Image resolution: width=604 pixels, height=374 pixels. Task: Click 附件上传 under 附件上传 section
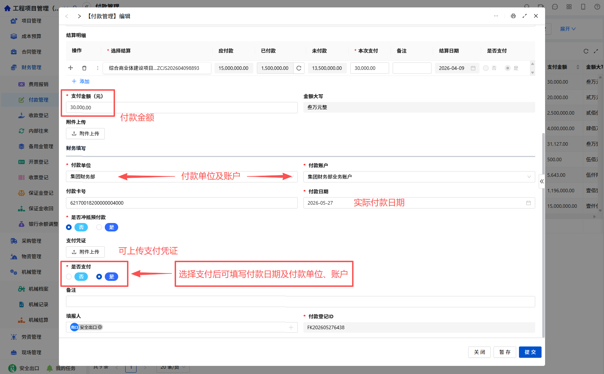pos(85,134)
